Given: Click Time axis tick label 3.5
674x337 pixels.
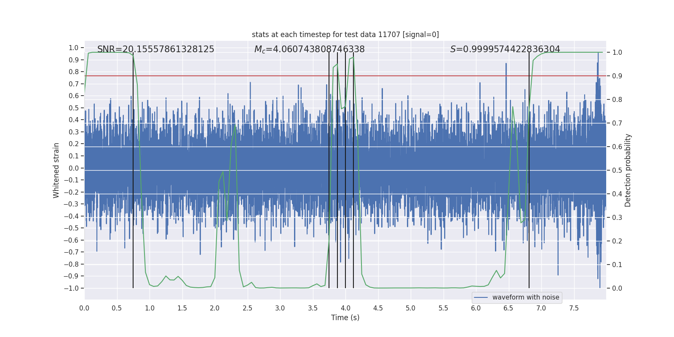Looking at the screenshot, I should coord(313,308).
